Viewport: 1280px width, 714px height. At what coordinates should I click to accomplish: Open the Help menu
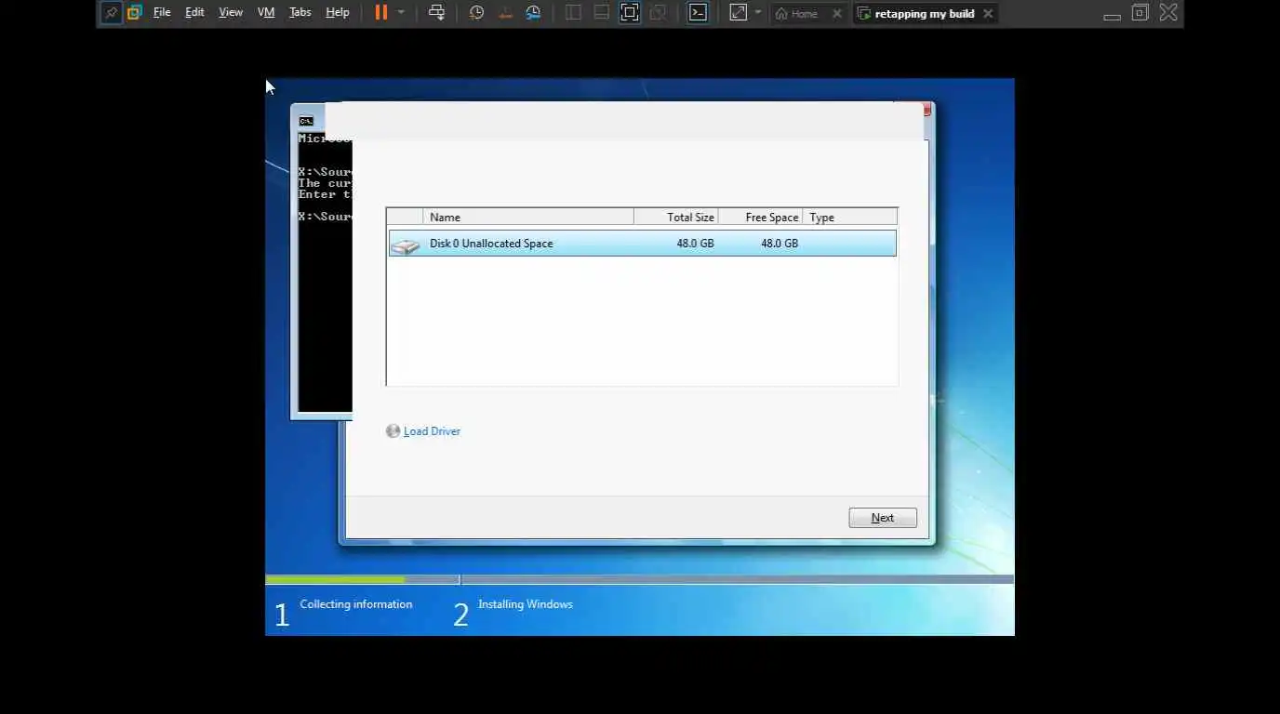click(338, 13)
